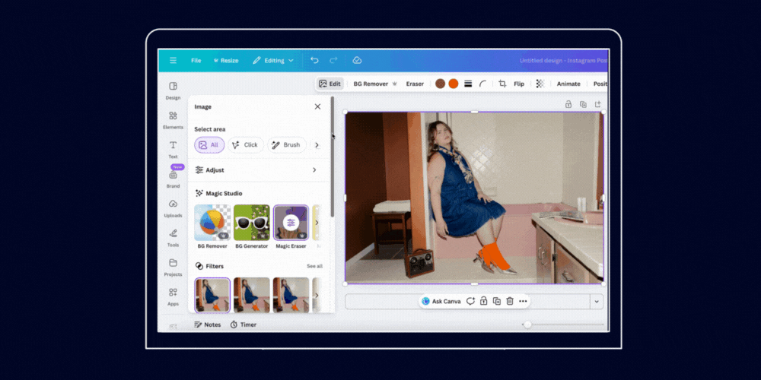This screenshot has width=761, height=380.
Task: Open the Resize option
Action: [226, 61]
